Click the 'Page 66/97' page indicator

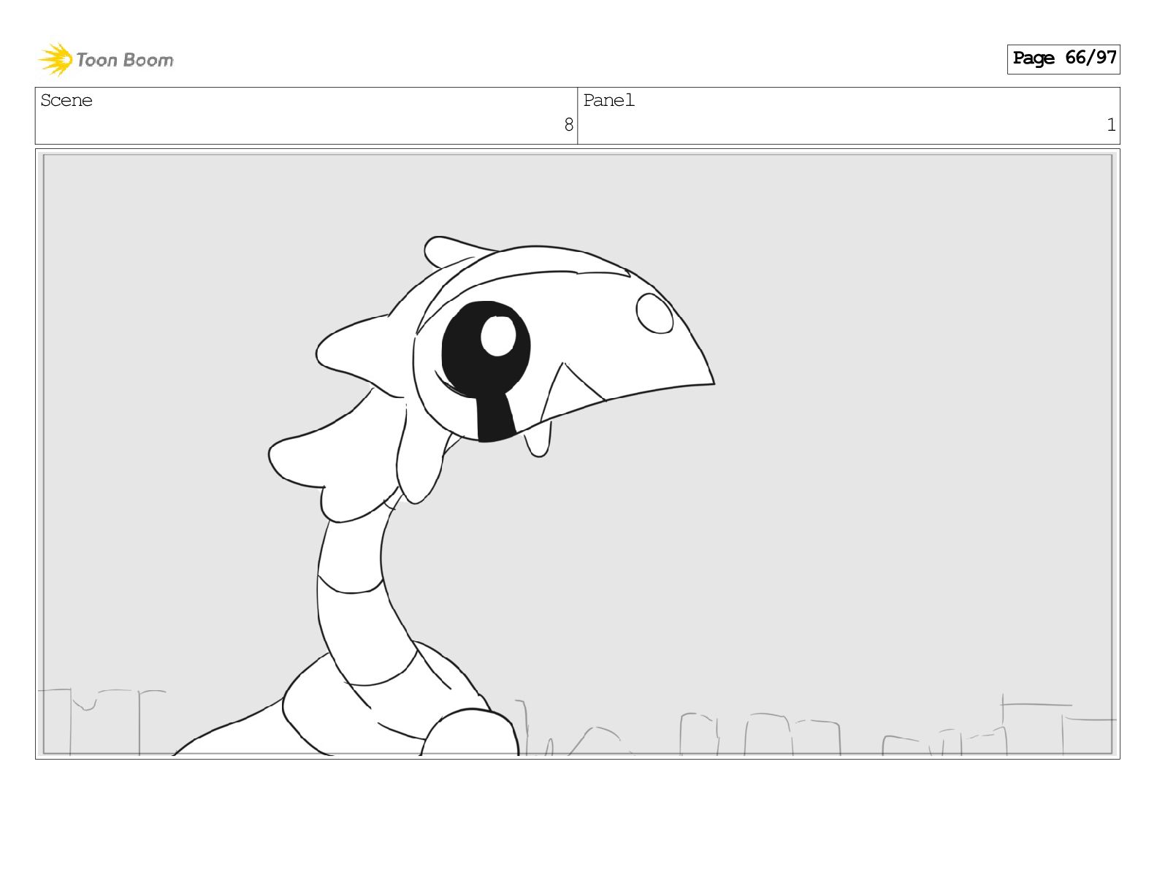point(1064,58)
